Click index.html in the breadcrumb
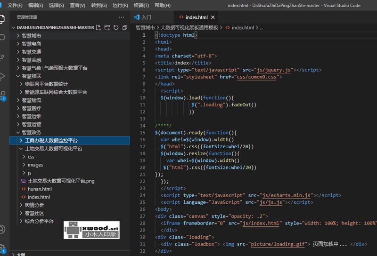The height and width of the screenshot is (256, 377). pyautogui.click(x=243, y=28)
